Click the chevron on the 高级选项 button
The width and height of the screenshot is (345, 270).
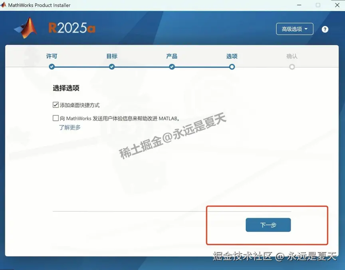pyautogui.click(x=306, y=29)
